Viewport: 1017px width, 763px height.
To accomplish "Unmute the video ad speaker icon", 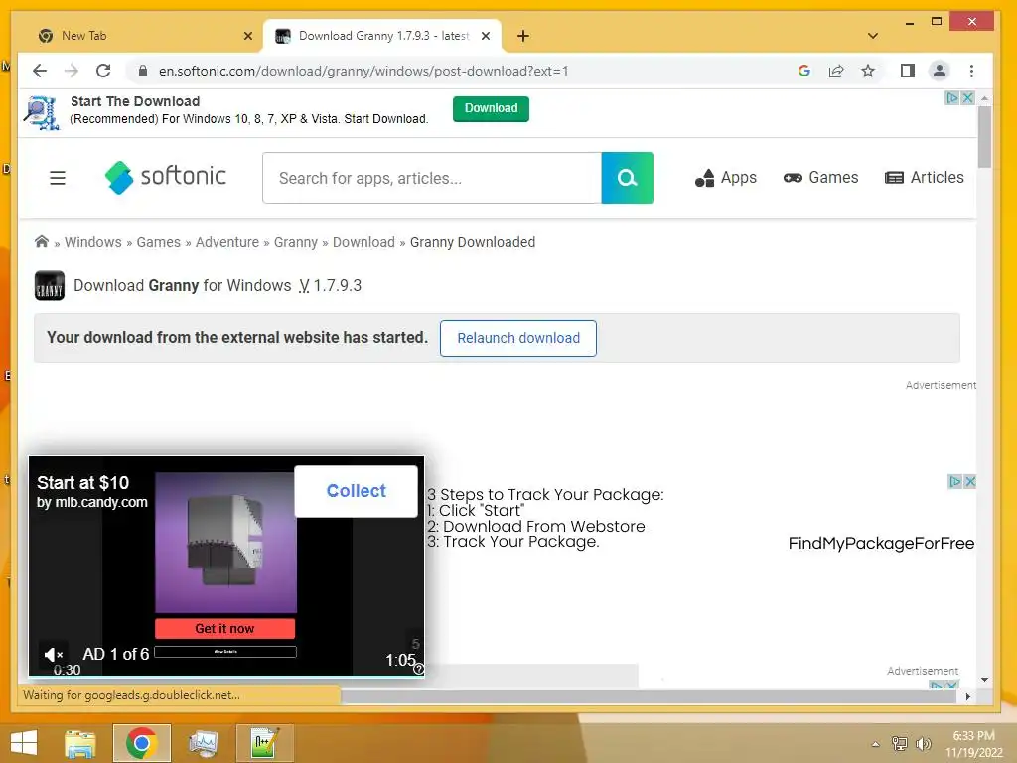I will (54, 655).
